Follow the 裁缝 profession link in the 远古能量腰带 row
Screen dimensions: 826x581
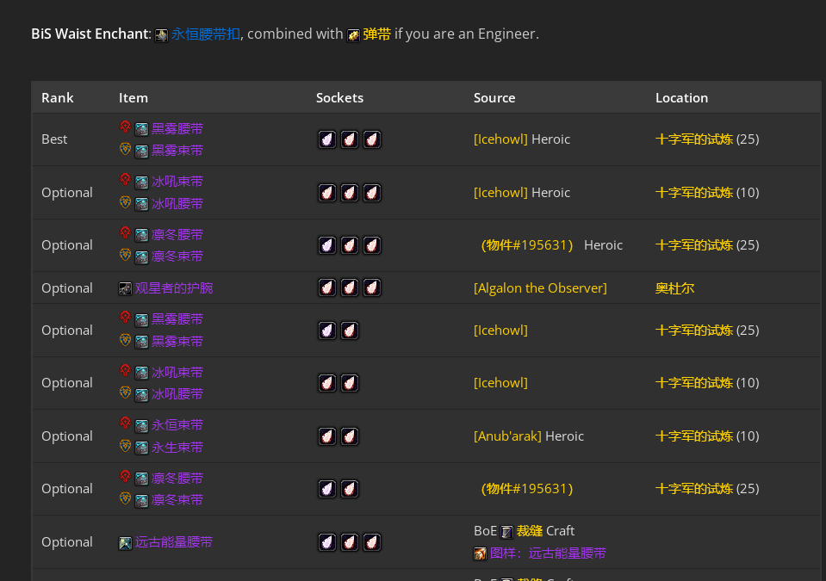click(x=530, y=531)
